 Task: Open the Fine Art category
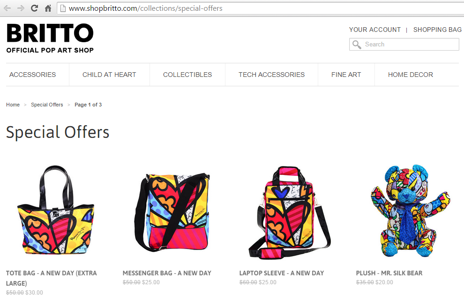[x=346, y=75]
